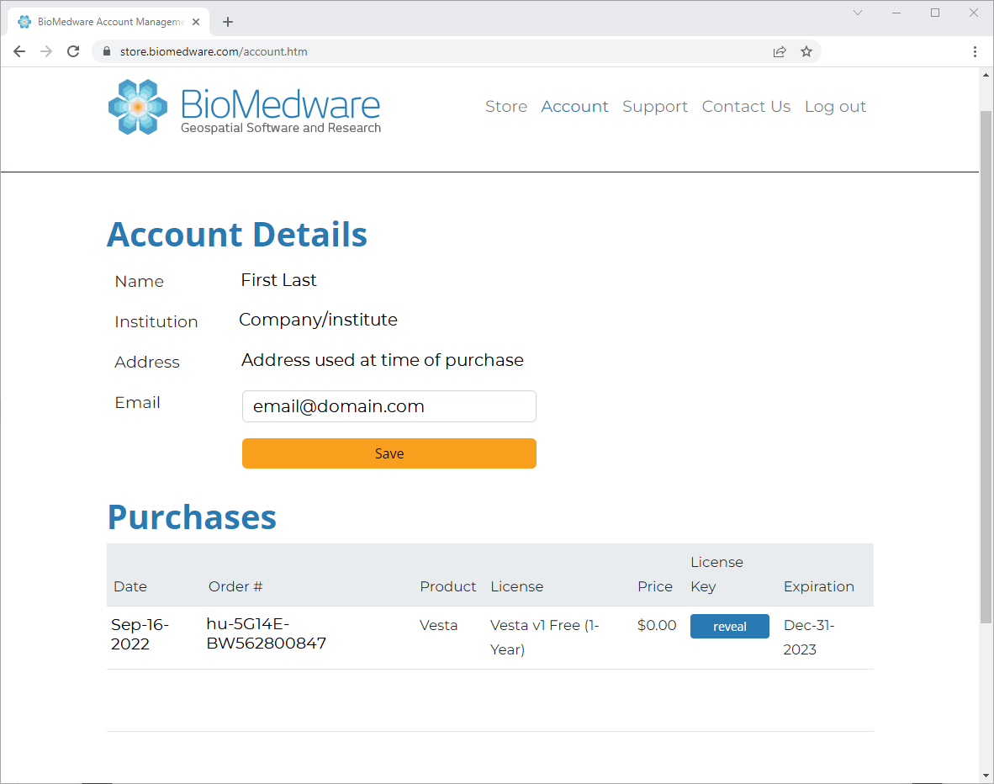Screen dimensions: 994x784
Task: Click the Date column header
Action: (x=130, y=586)
